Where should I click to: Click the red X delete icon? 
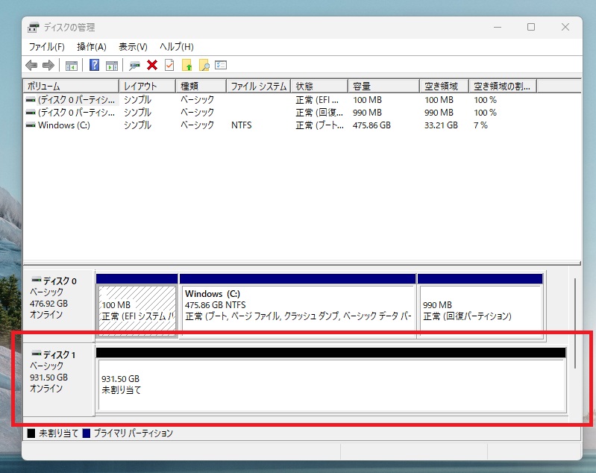152,65
